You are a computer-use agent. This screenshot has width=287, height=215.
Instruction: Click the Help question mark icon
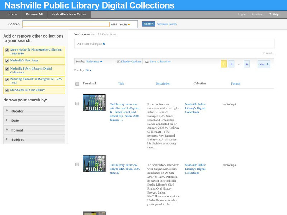point(270,14)
